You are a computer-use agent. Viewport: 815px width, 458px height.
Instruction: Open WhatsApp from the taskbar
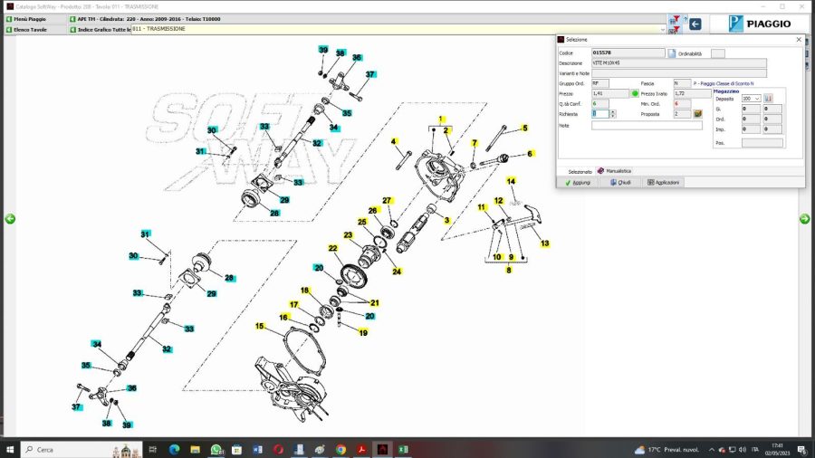coord(216,449)
